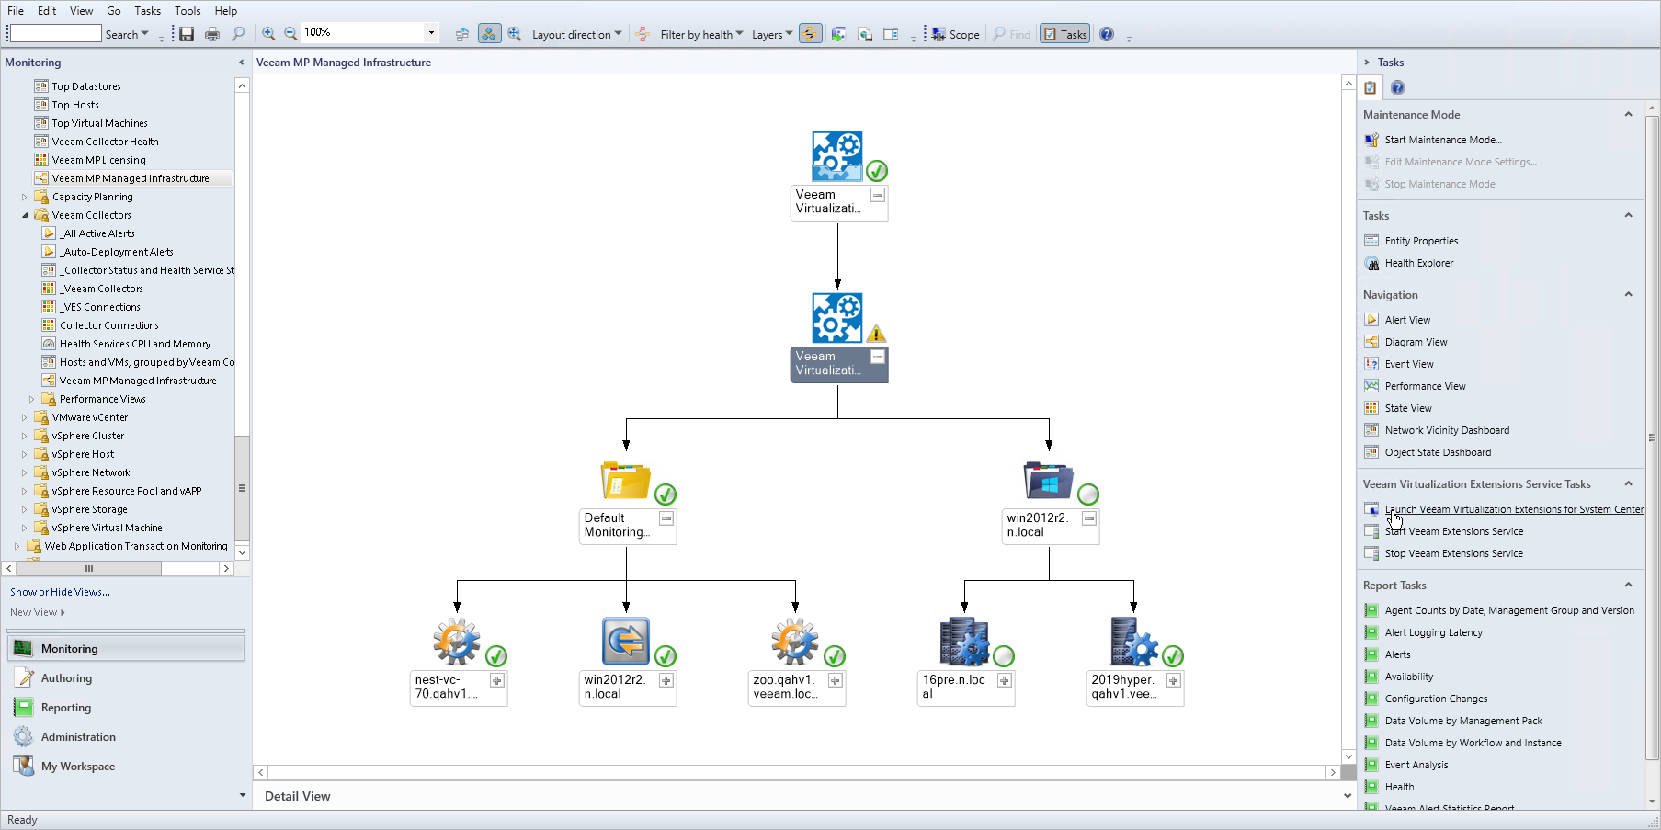Start Maintenance Mode task
This screenshot has width=1661, height=830.
tap(1443, 140)
